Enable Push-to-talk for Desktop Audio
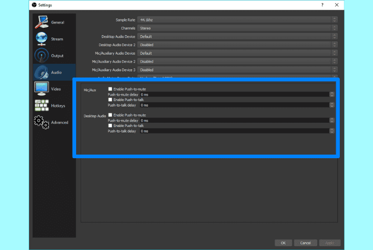Viewport: 373px width, 250px height. (110, 126)
